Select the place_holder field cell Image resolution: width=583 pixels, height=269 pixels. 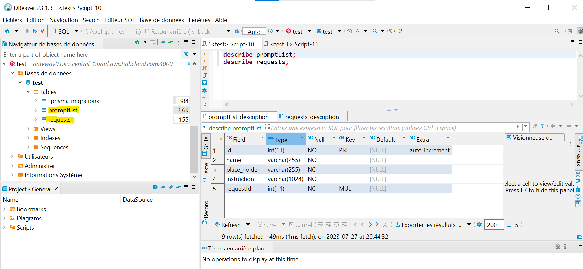(245, 169)
